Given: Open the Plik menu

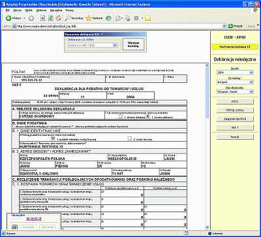Looking at the screenshot, I should click(8, 10).
